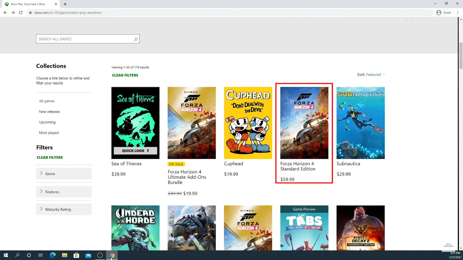This screenshot has height=260, width=463.
Task: Open the Windows Start menu
Action: 6,255
